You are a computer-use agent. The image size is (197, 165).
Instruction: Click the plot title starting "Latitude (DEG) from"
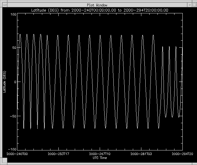point(100,10)
